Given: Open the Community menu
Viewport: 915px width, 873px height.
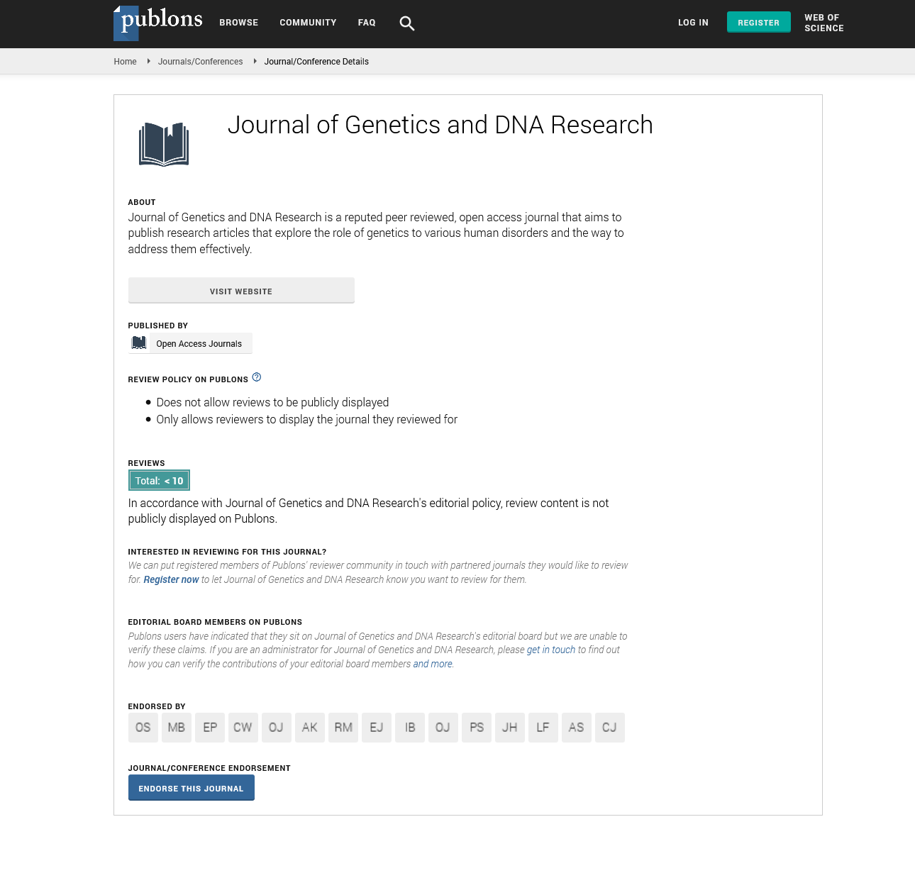Looking at the screenshot, I should 308,23.
